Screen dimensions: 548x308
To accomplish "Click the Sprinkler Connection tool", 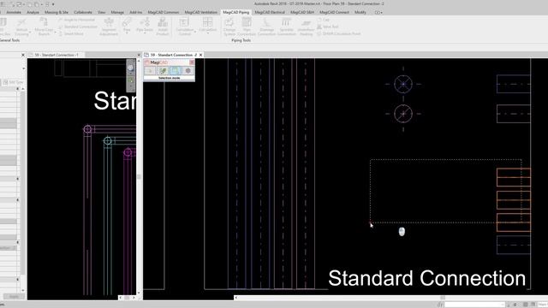I will [x=287, y=27].
